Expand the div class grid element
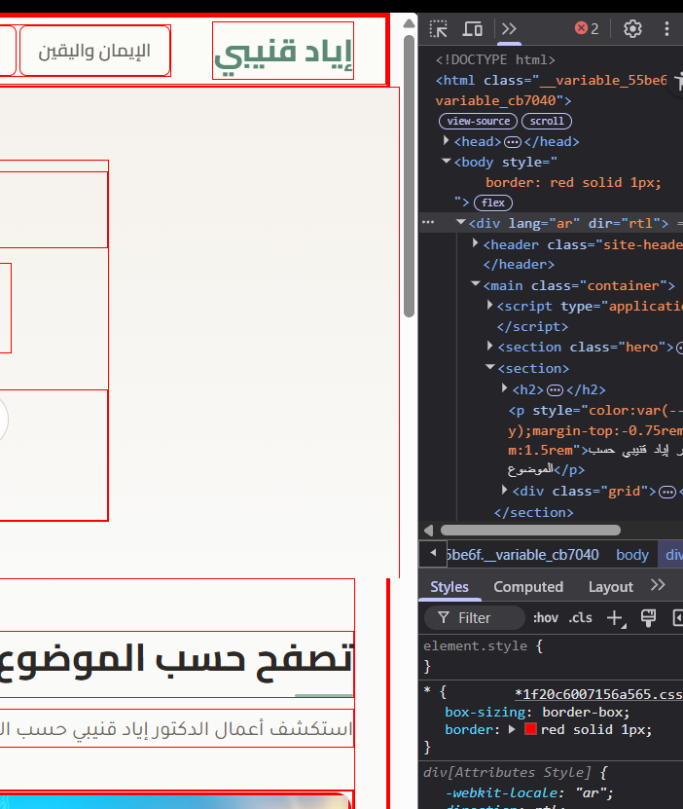The height and width of the screenshot is (809, 683). tap(504, 490)
